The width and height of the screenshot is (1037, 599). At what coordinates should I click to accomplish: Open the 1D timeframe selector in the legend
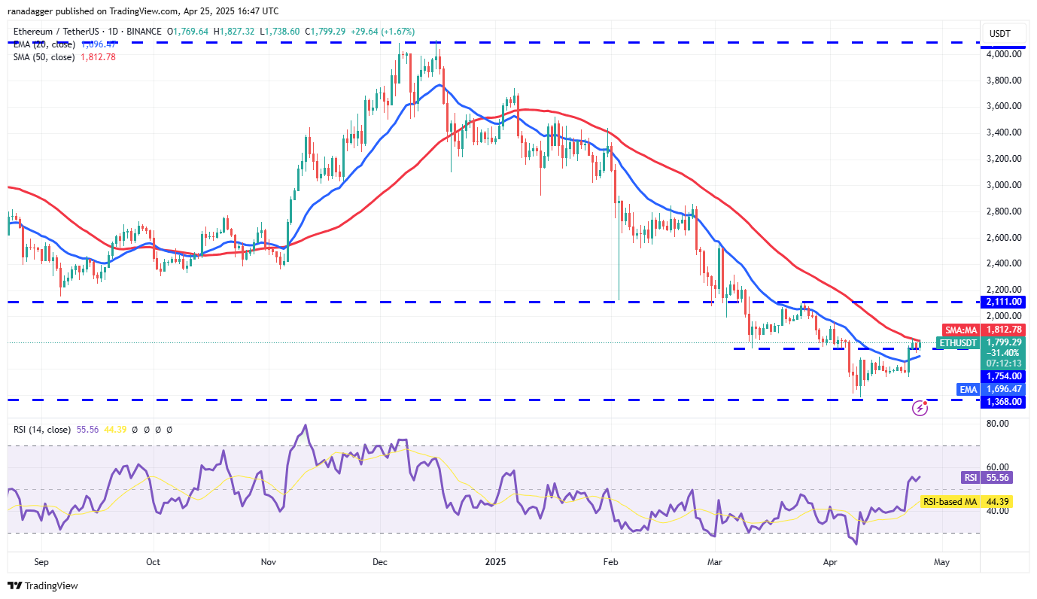[x=112, y=32]
